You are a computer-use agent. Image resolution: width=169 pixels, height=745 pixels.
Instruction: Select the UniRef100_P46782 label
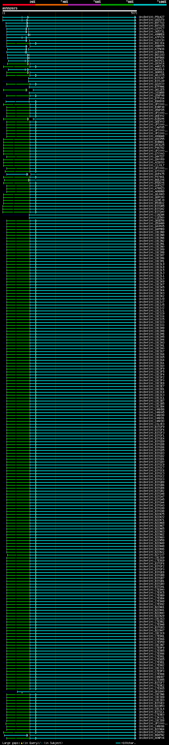(152, 148)
